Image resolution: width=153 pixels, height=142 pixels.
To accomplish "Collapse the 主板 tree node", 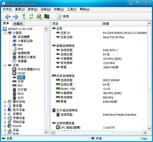I will point(5,65).
